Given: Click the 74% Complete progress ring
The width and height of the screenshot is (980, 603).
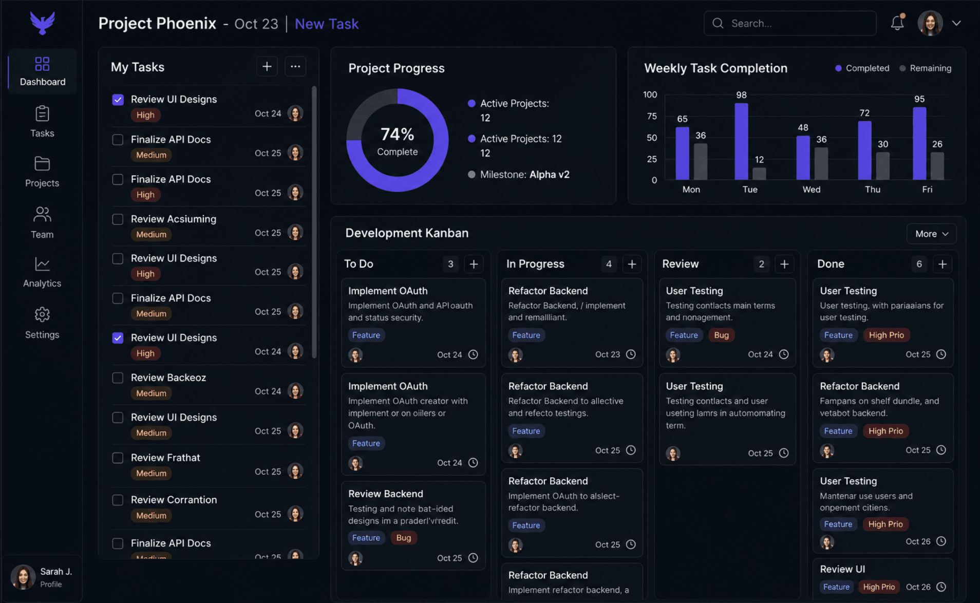Looking at the screenshot, I should pos(398,140).
